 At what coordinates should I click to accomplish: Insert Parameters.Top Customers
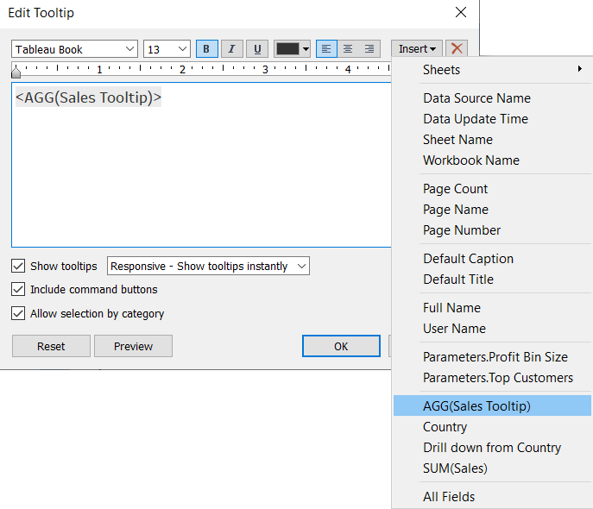pyautogui.click(x=492, y=378)
